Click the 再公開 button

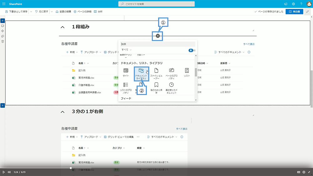pos(294,12)
